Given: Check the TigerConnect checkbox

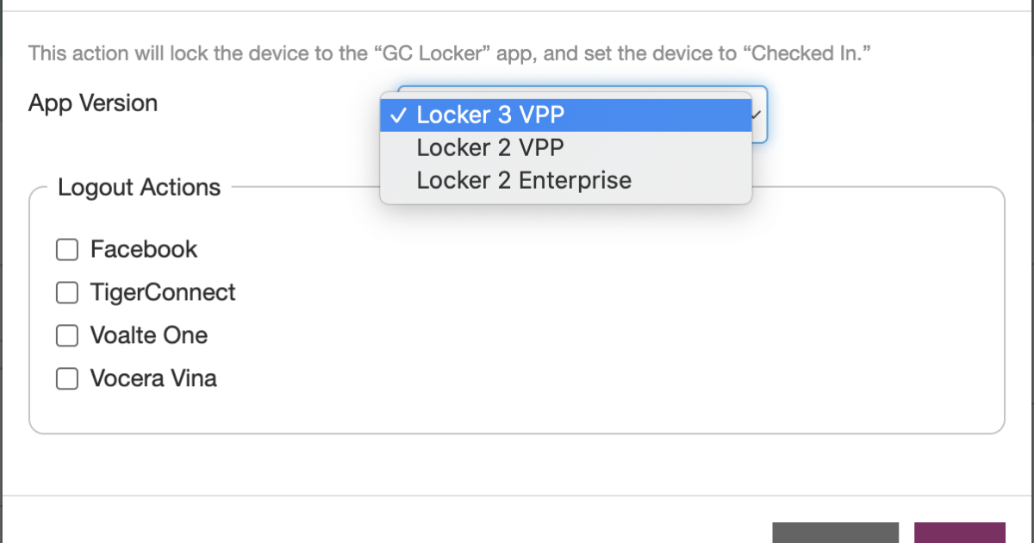Looking at the screenshot, I should coord(66,292).
